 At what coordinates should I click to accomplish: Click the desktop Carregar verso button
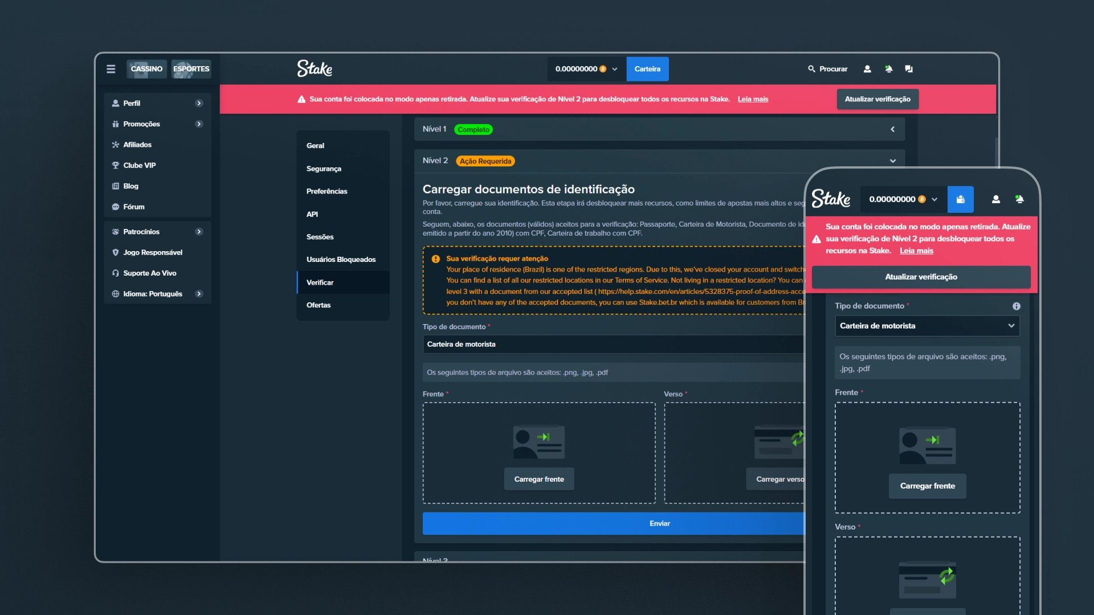[776, 479]
